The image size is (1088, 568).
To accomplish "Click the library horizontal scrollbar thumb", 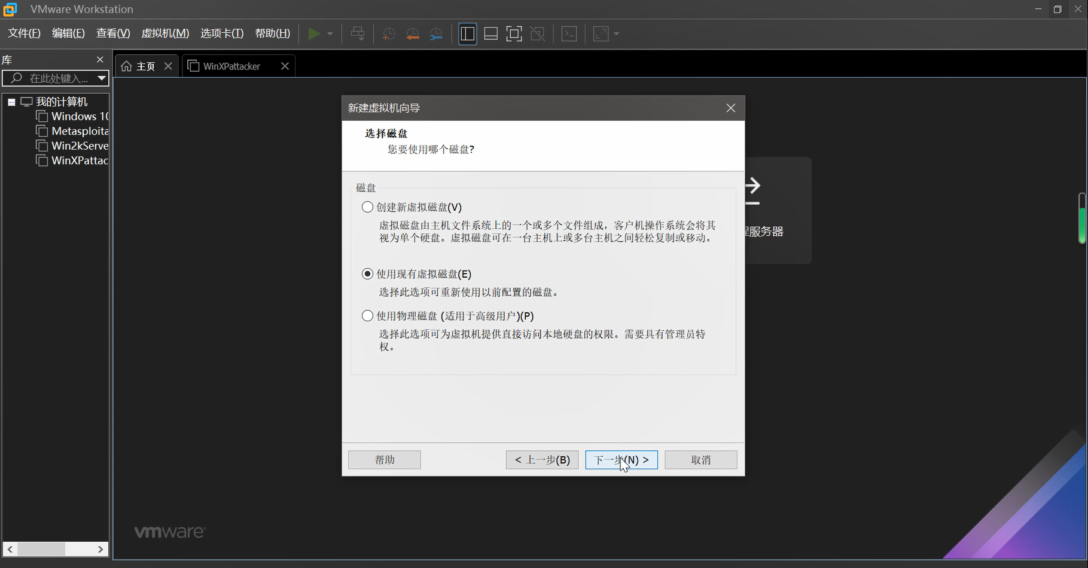I will click(x=41, y=549).
